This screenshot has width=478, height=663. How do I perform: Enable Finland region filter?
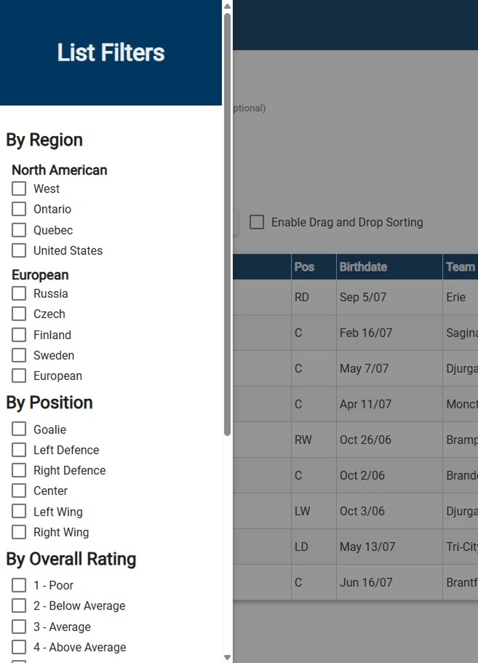pyautogui.click(x=18, y=335)
